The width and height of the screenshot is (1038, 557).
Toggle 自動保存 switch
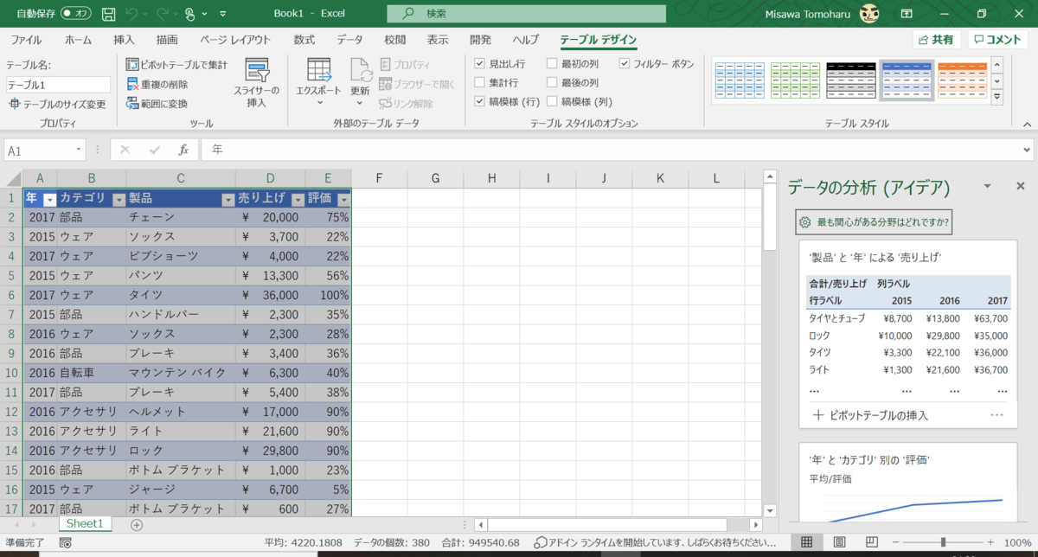click(x=77, y=14)
